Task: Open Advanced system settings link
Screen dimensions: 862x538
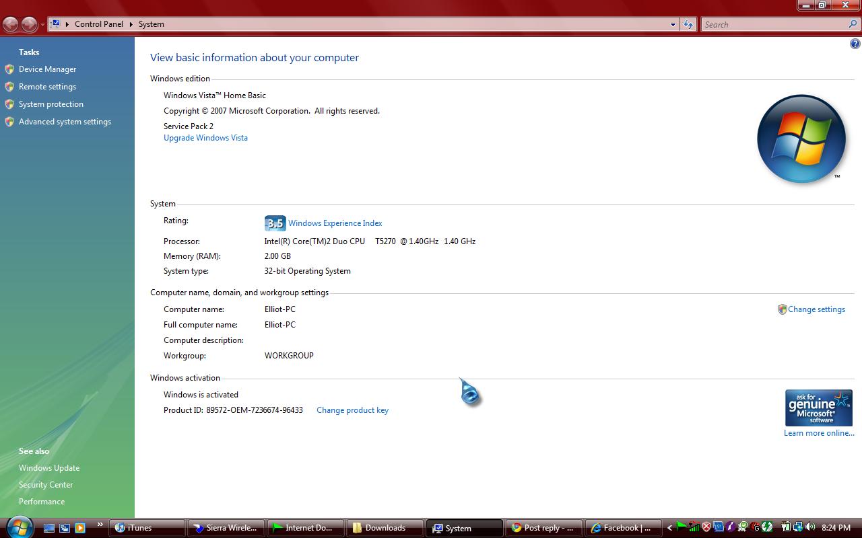Action: pos(65,122)
